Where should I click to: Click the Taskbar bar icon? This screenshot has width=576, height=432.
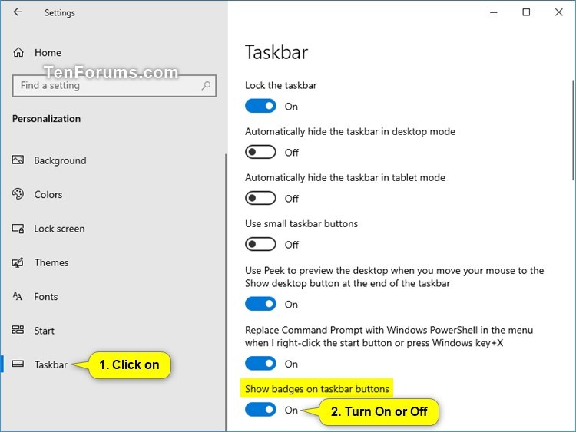[18, 364]
